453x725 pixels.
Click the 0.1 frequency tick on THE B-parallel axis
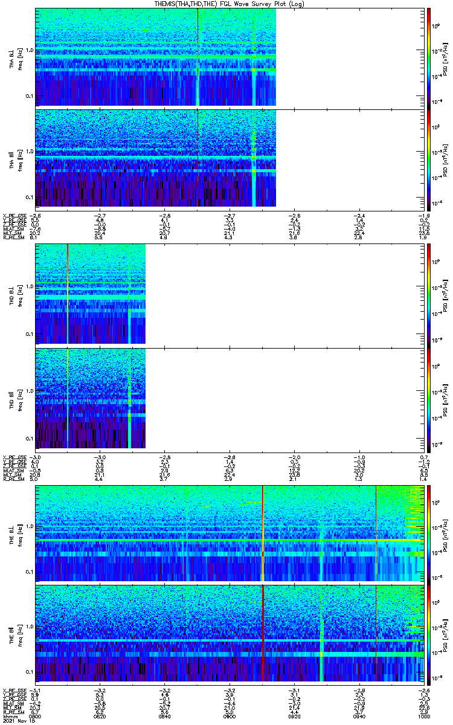point(29,672)
